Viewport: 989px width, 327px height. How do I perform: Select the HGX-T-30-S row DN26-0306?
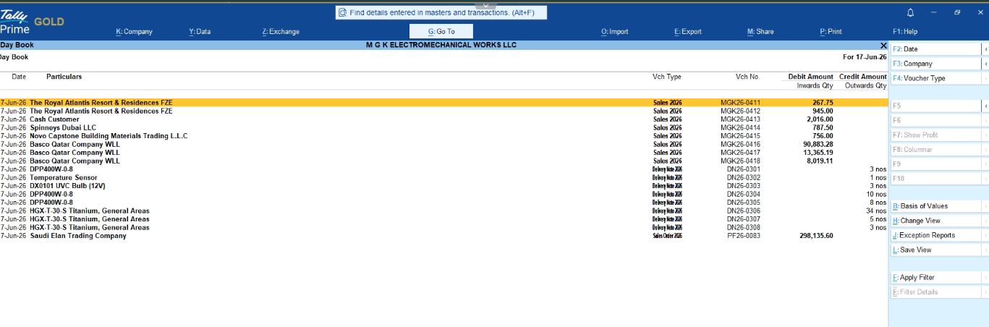coord(443,211)
